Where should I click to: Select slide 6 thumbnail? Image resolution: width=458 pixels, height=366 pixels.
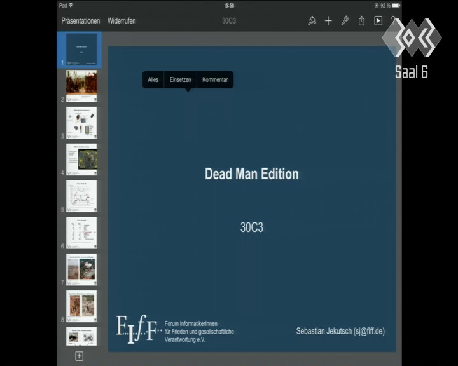pos(81,233)
